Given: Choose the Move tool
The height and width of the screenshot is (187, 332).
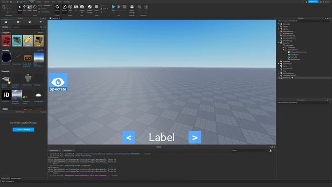Looking at the screenshot, I should point(25,8).
